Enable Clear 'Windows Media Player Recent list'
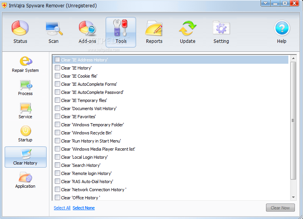 pyautogui.click(x=57, y=149)
